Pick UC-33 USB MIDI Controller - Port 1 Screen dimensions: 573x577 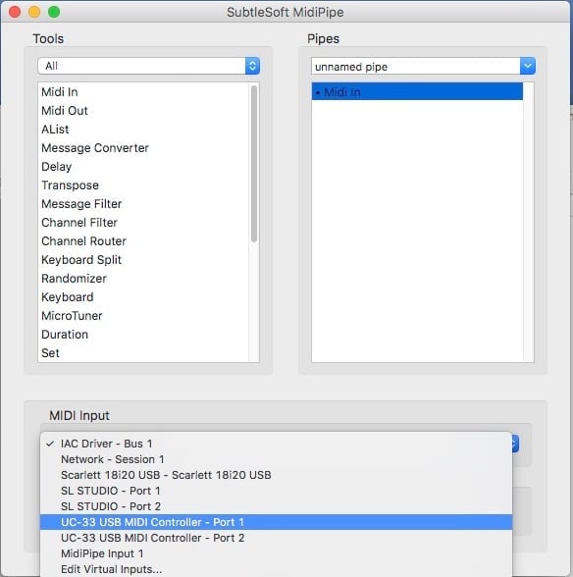coord(276,522)
